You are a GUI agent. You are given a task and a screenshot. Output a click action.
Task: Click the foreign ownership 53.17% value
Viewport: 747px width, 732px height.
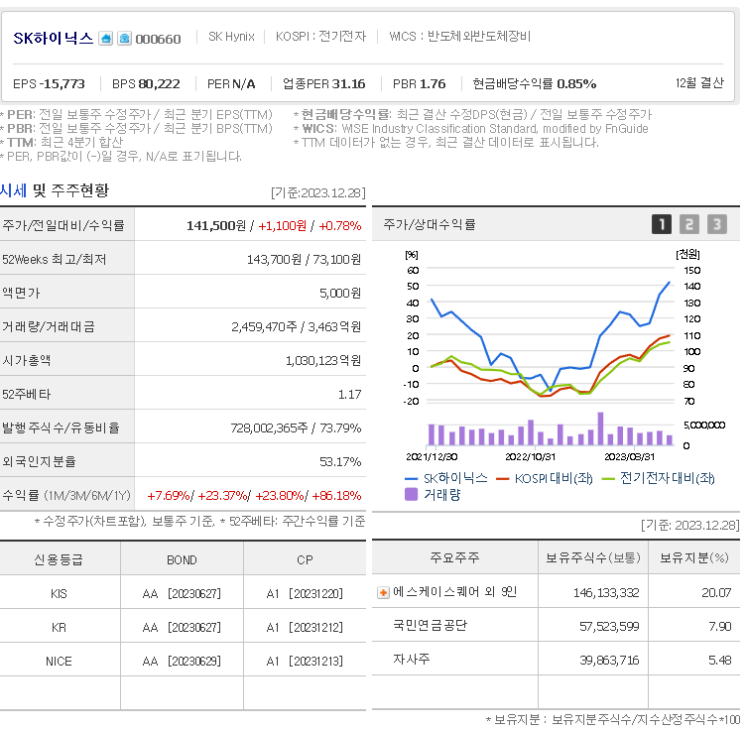click(x=340, y=461)
